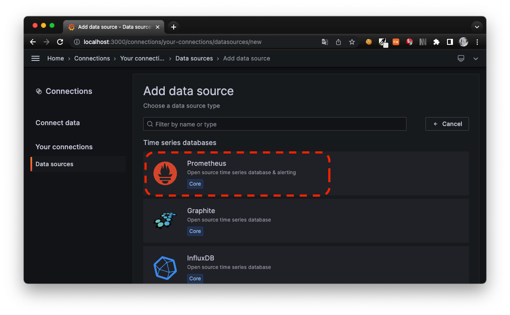Viewport: 510px width, 315px height.
Task: Click the Core badge under Graphite
Action: pos(195,231)
